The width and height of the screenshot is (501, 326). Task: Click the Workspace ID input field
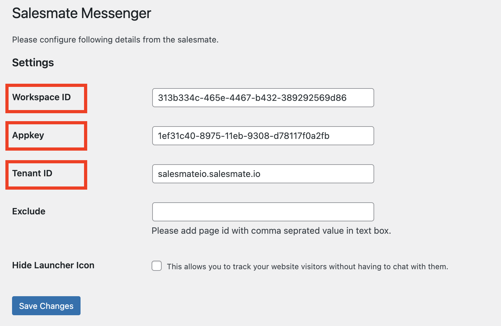[x=263, y=98]
